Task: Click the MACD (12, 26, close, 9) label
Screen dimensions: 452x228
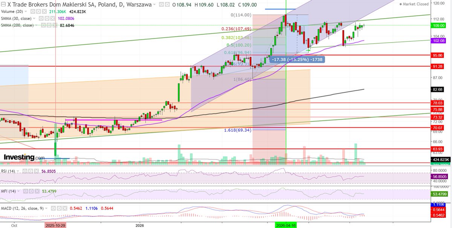Action: pos(22,208)
